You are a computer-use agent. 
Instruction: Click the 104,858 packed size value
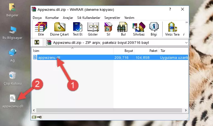[142, 57]
